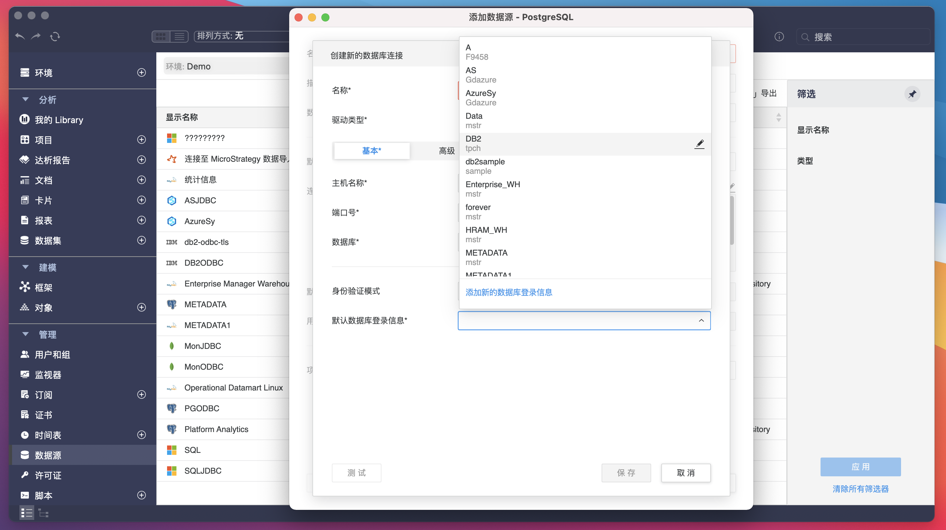Switch to the 高级 tab
The height and width of the screenshot is (530, 946).
coord(446,151)
